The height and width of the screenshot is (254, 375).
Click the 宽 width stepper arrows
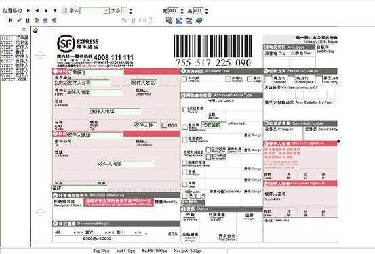point(182,11)
